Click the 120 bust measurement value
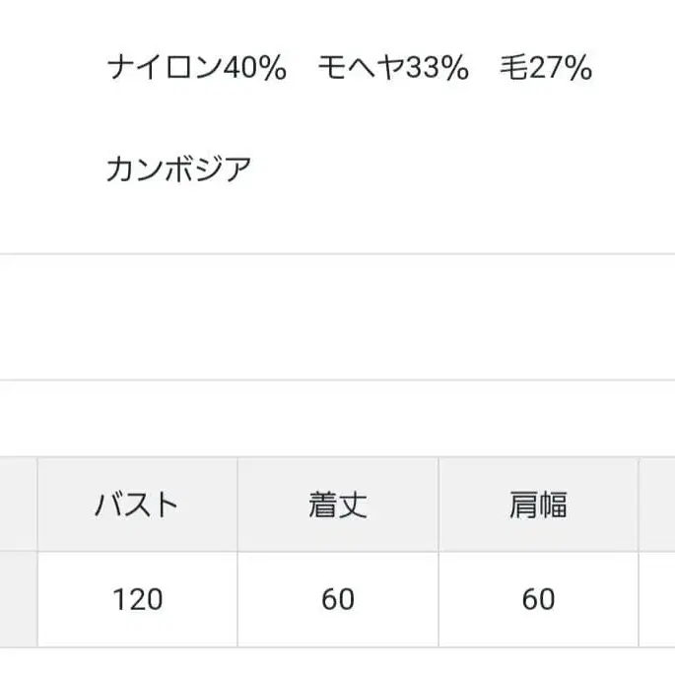The width and height of the screenshot is (675, 675). [137, 599]
